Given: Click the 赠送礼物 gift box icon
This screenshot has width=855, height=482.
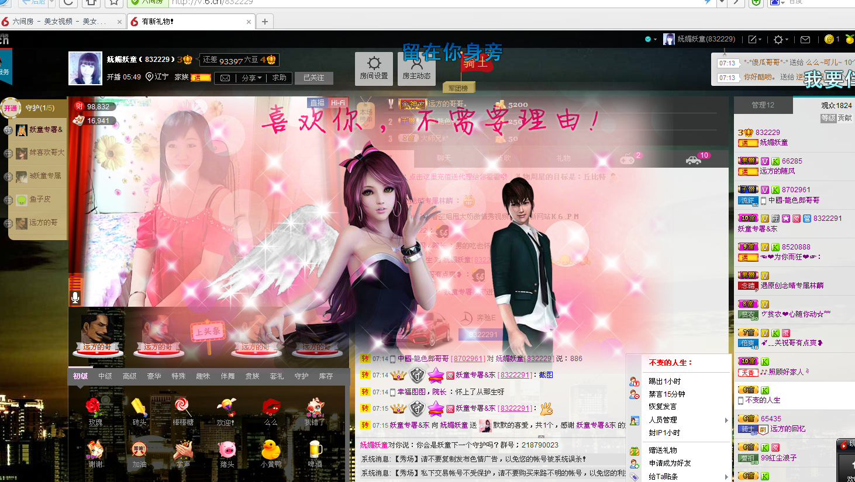Looking at the screenshot, I should 635,450.
